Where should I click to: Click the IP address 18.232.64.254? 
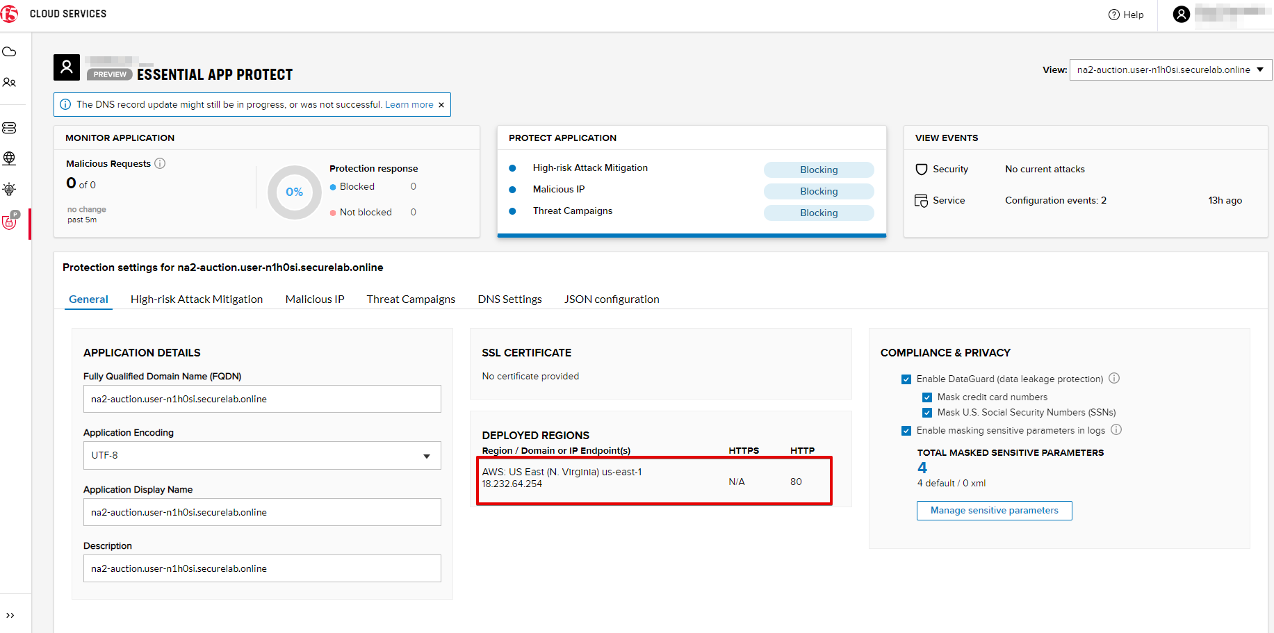pos(512,484)
